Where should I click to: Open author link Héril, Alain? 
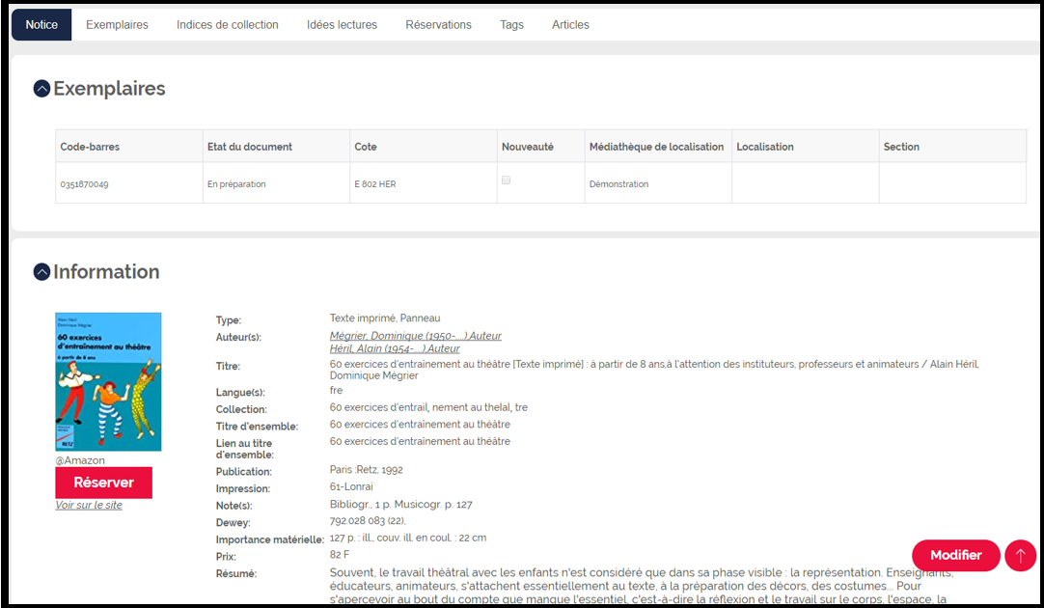point(395,348)
